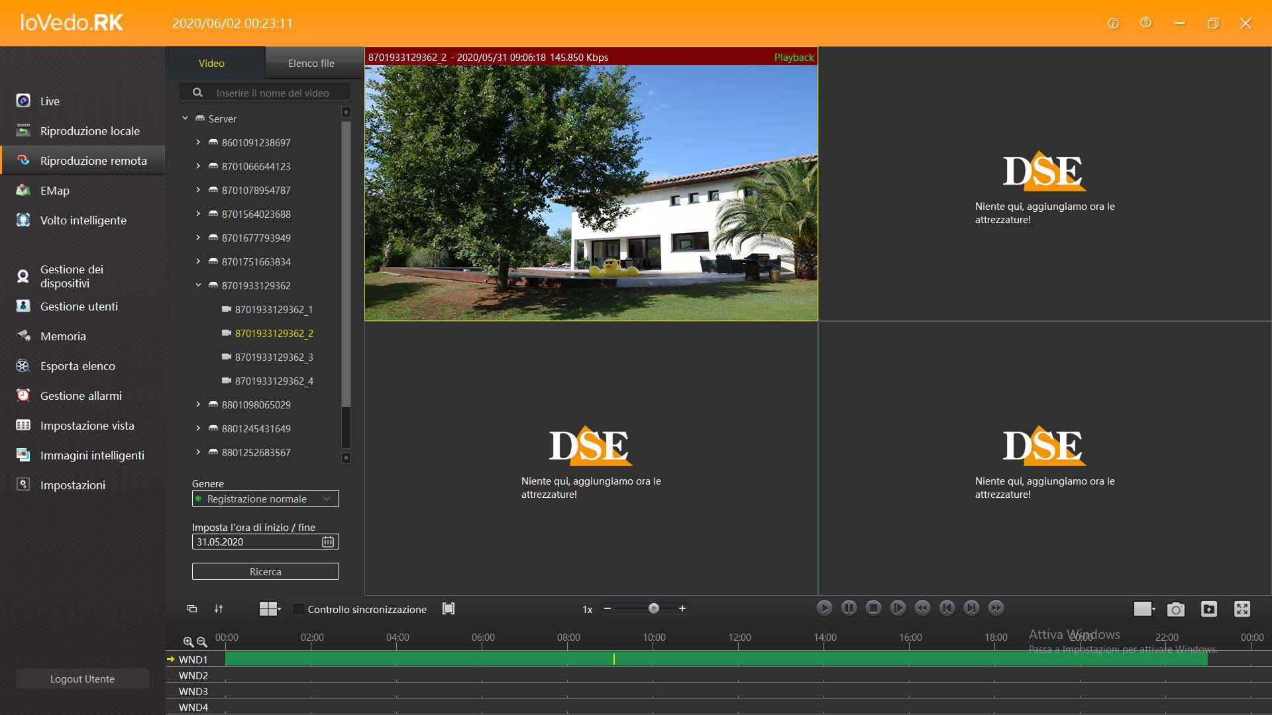Click the Ricerca button
1272x715 pixels.
[x=265, y=571]
